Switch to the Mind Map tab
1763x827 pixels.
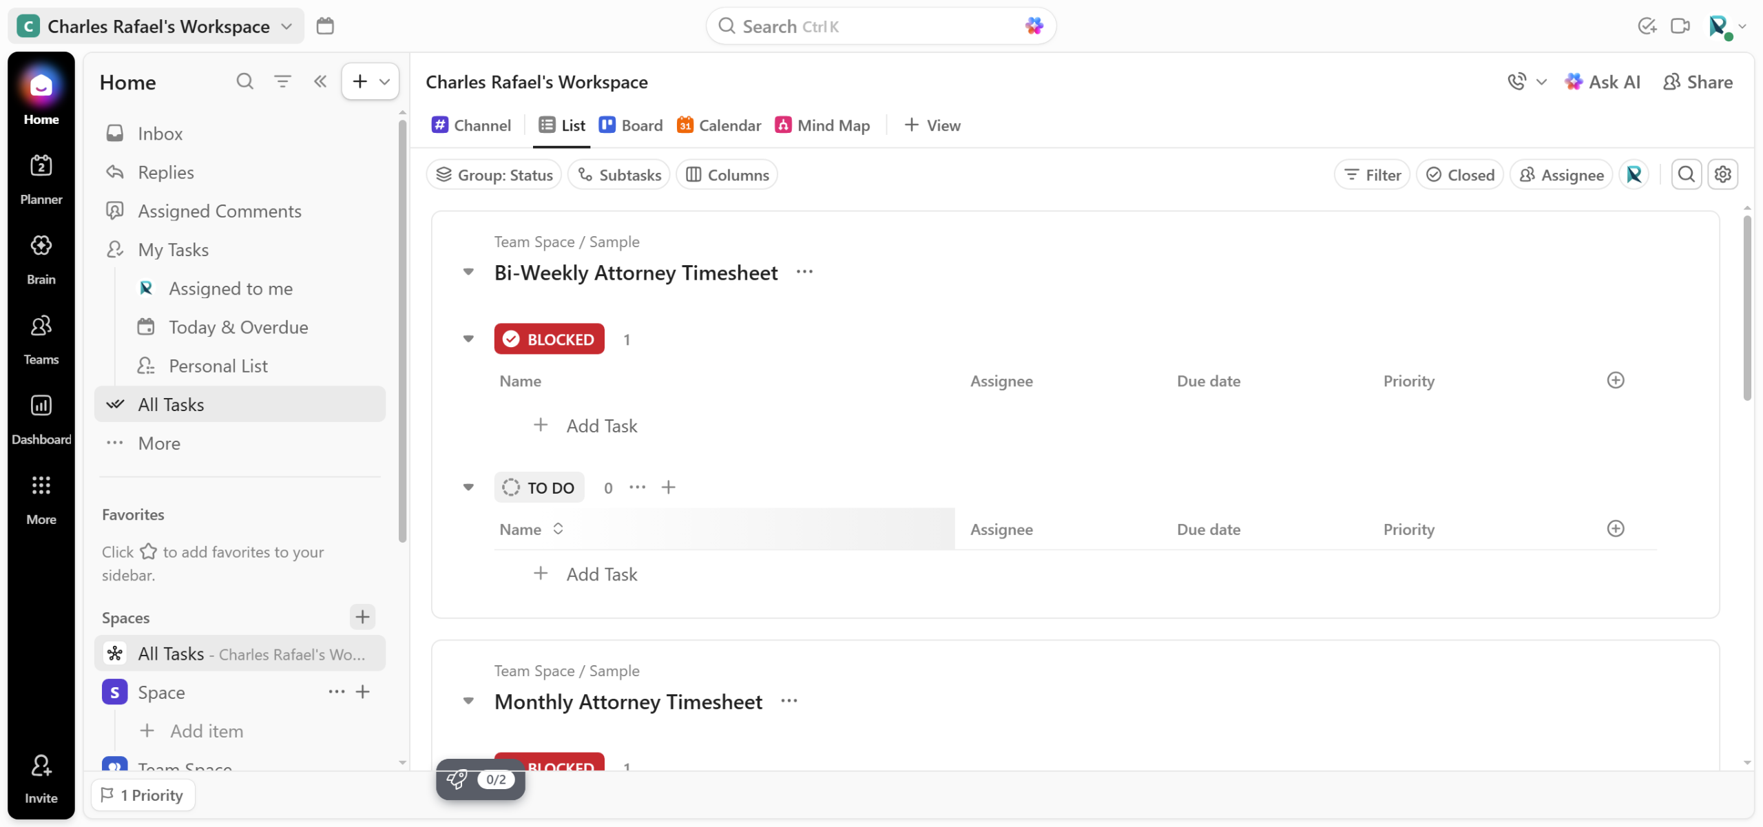tap(822, 125)
